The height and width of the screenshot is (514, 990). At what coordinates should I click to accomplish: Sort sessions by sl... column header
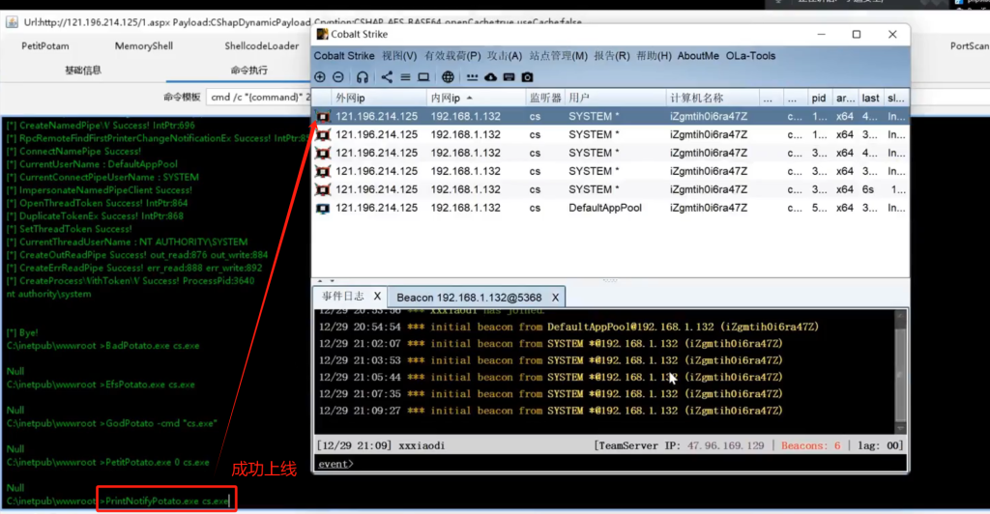[896, 98]
